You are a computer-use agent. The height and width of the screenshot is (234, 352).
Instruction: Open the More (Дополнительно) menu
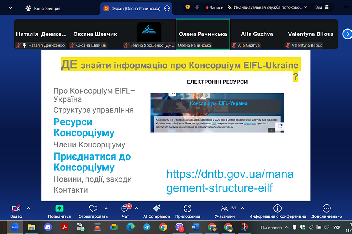pos(327,211)
